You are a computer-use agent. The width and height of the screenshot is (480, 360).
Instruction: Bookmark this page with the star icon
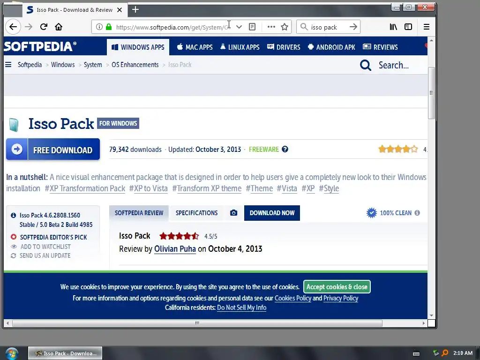[285, 27]
